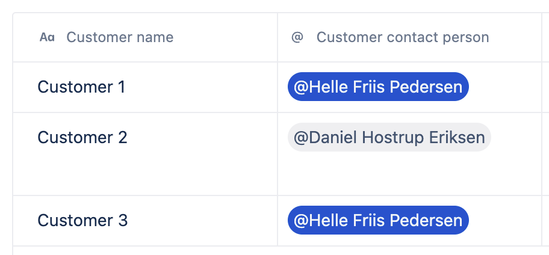Click empty space right of Customer 3 text
Screen dimensions: 549x255
coord(202,220)
